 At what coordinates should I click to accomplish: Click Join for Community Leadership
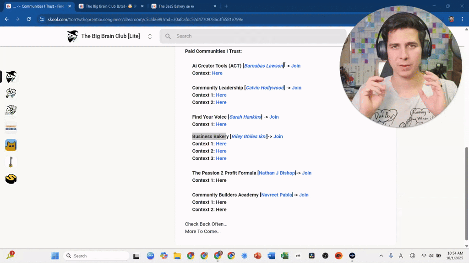pyautogui.click(x=297, y=88)
